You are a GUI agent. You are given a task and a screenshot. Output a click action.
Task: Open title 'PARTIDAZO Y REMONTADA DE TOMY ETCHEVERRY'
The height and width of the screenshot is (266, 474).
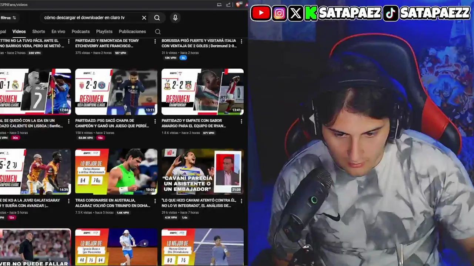[107, 43]
